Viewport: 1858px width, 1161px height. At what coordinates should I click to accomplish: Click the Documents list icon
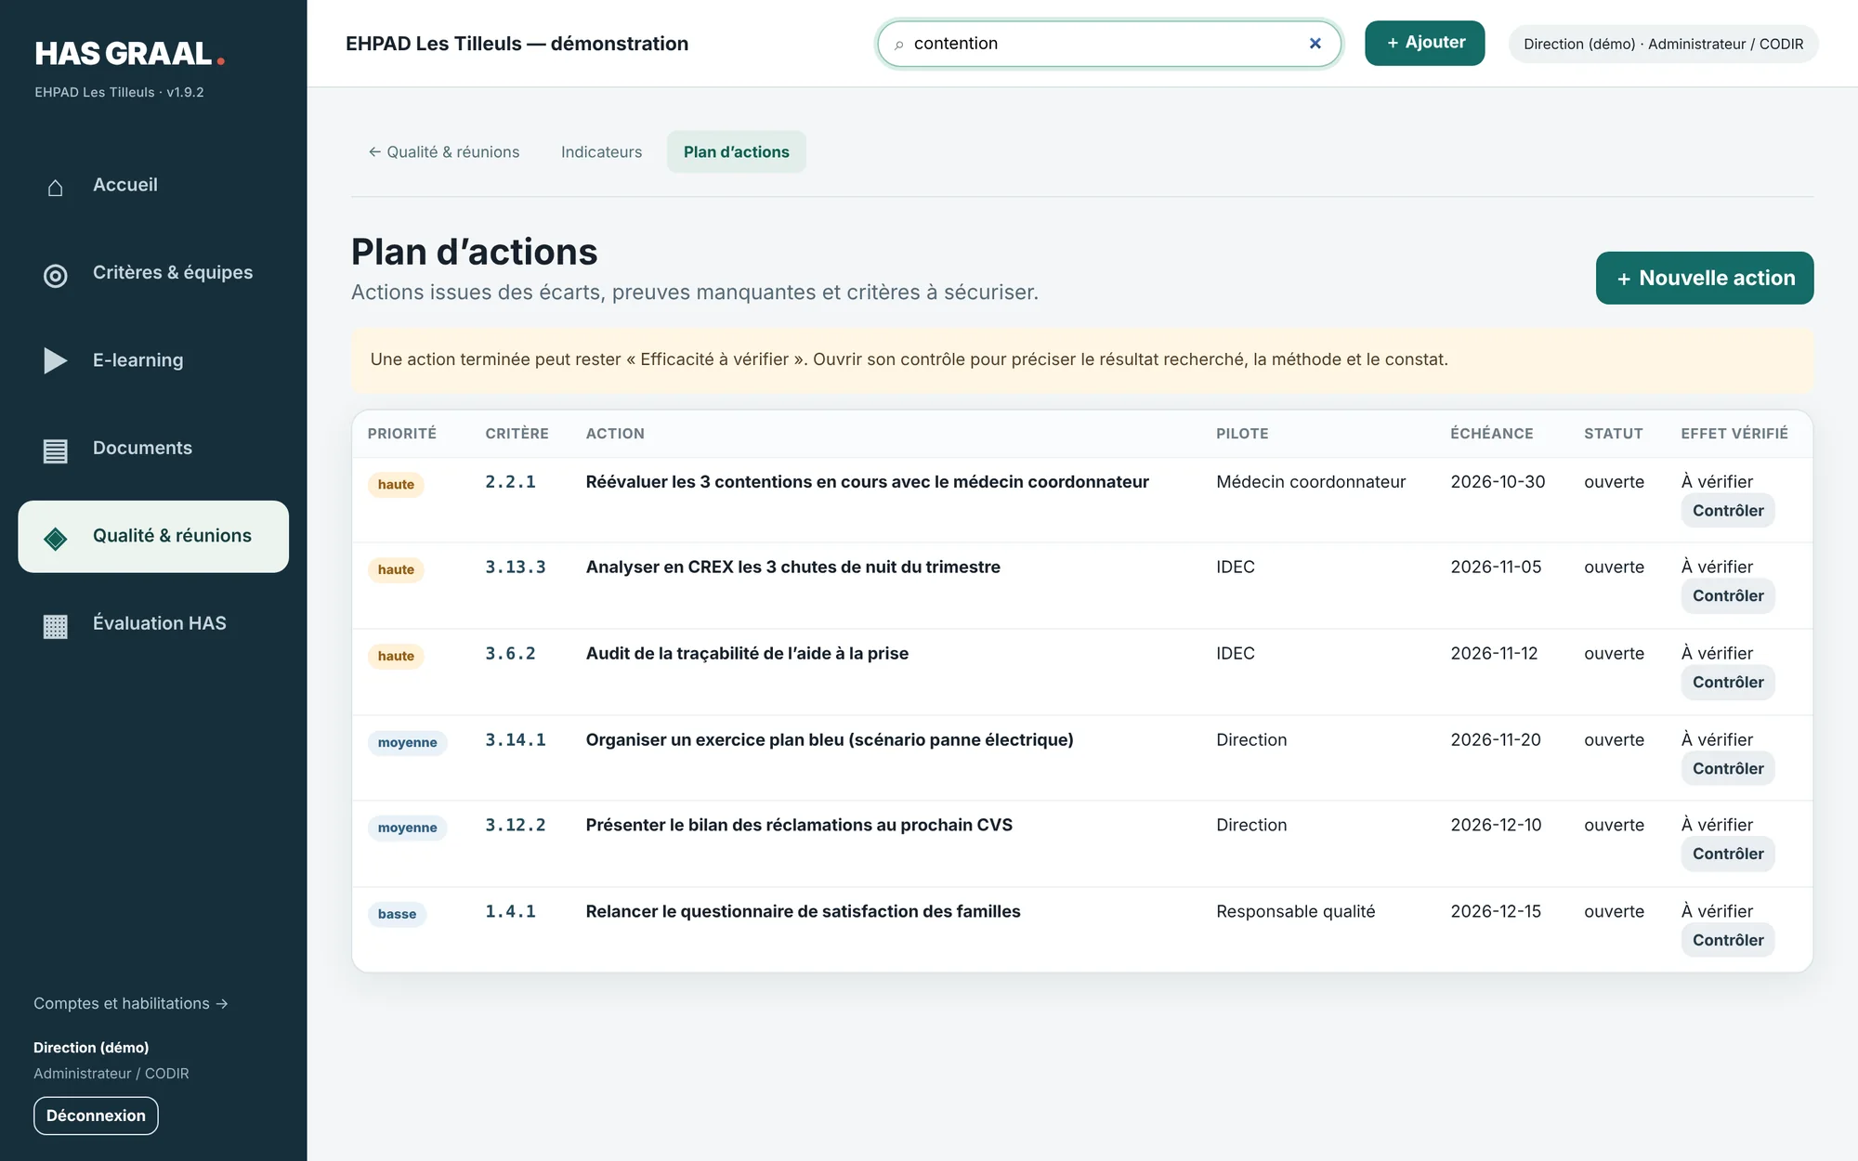coord(56,451)
